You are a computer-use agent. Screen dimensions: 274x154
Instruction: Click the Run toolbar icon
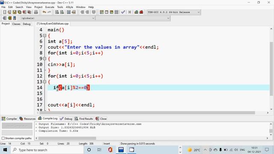[107, 12]
